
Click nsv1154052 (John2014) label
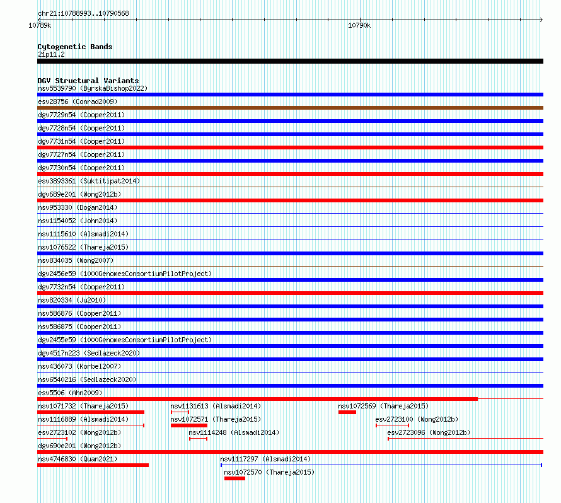pos(78,221)
